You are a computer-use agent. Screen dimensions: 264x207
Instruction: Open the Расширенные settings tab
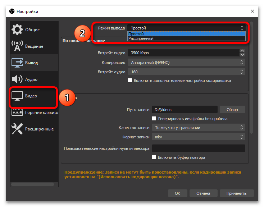click(34, 129)
